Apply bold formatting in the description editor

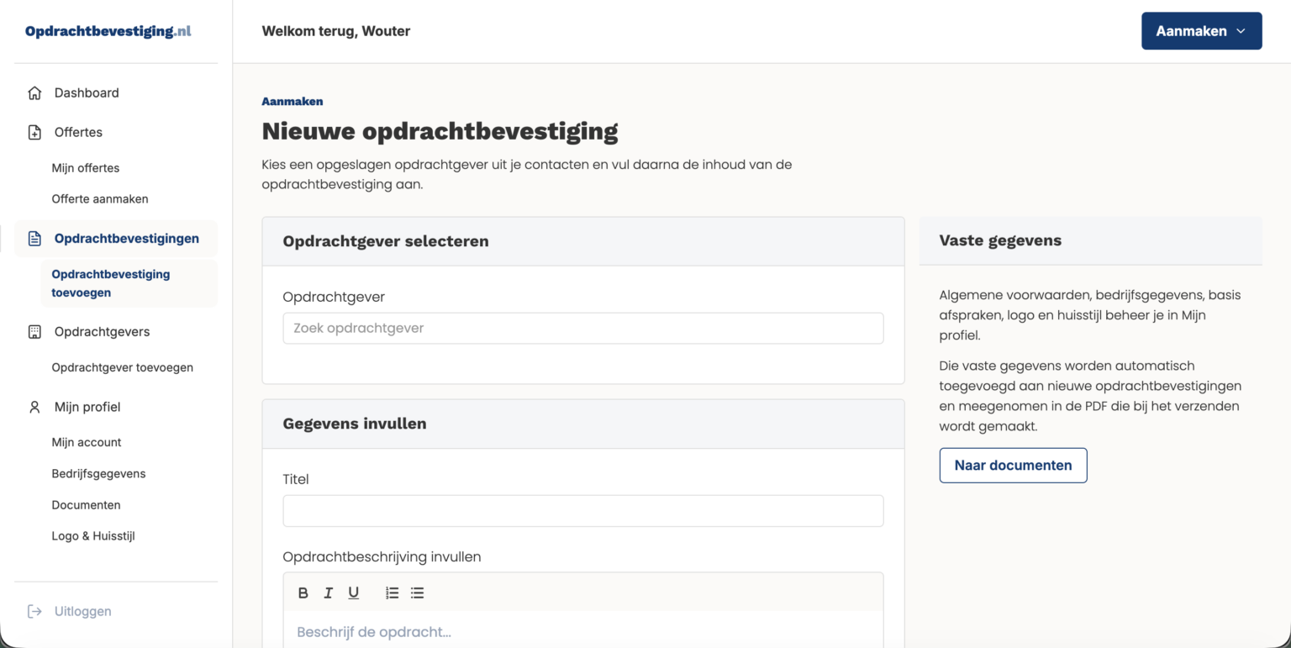pos(303,593)
